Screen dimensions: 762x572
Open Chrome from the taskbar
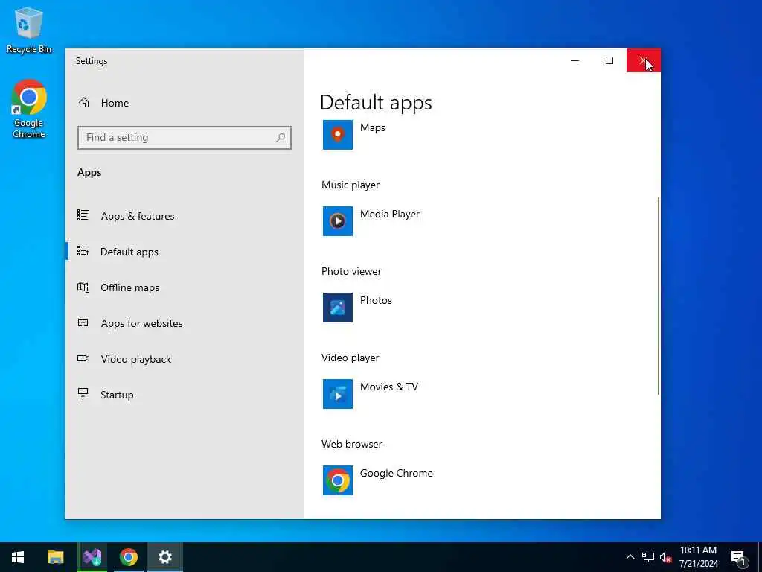click(128, 557)
